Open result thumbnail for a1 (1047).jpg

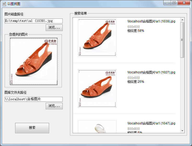97,127
